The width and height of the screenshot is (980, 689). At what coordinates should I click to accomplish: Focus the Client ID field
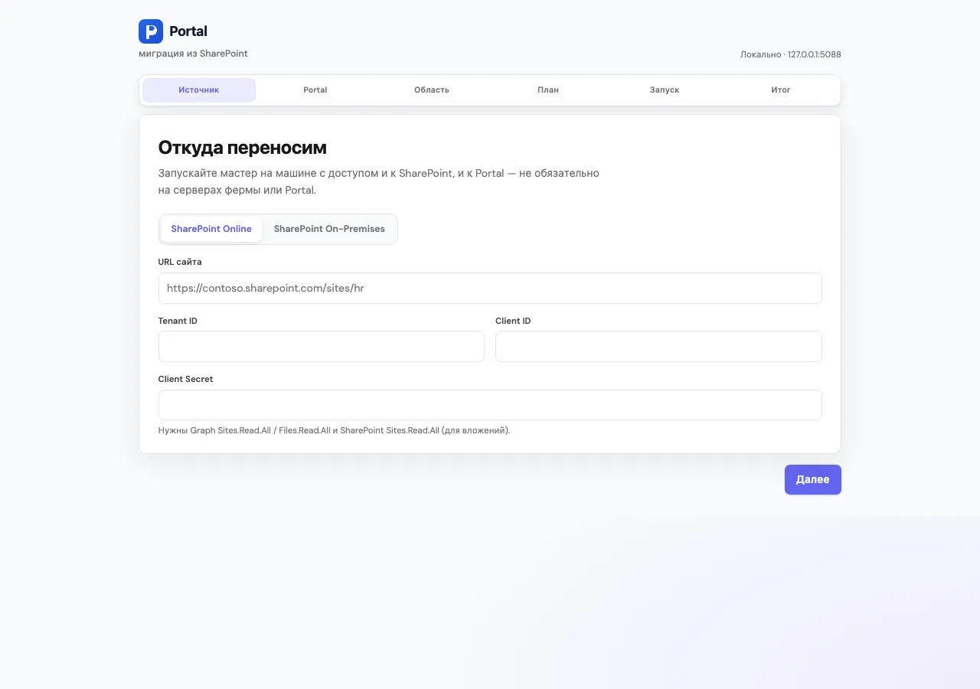[x=658, y=346]
